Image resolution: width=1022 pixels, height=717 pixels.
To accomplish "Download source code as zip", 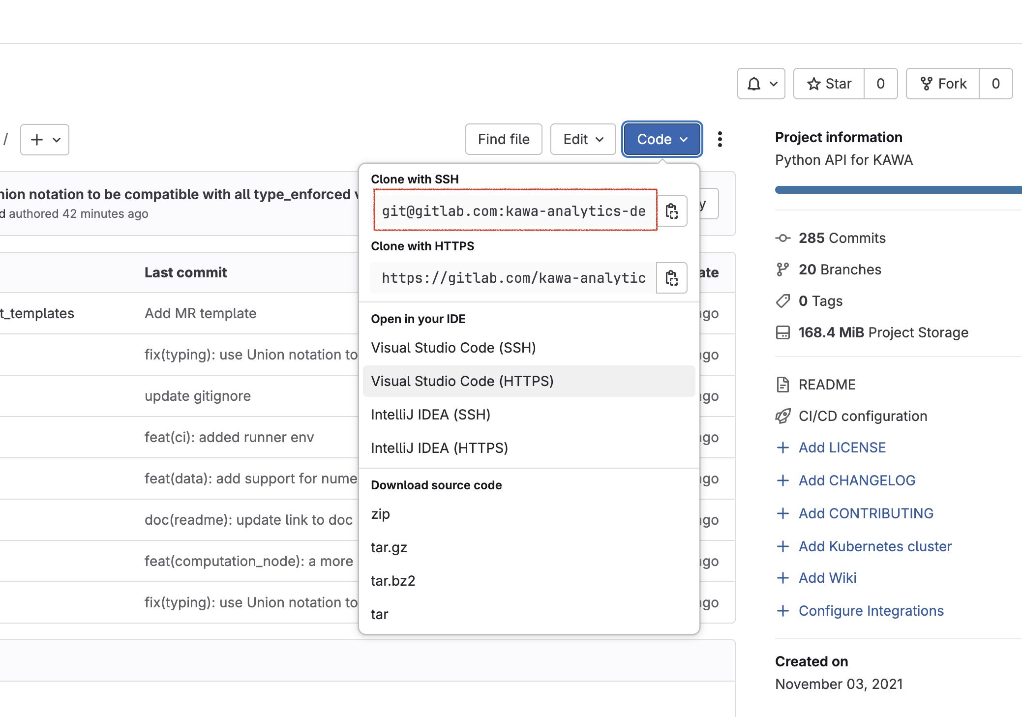I will coord(529,514).
